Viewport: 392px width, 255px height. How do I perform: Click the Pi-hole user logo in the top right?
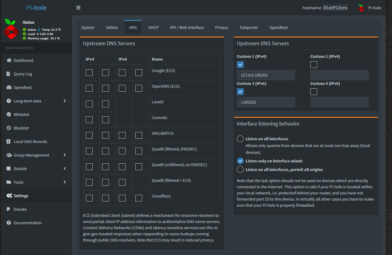[361, 8]
